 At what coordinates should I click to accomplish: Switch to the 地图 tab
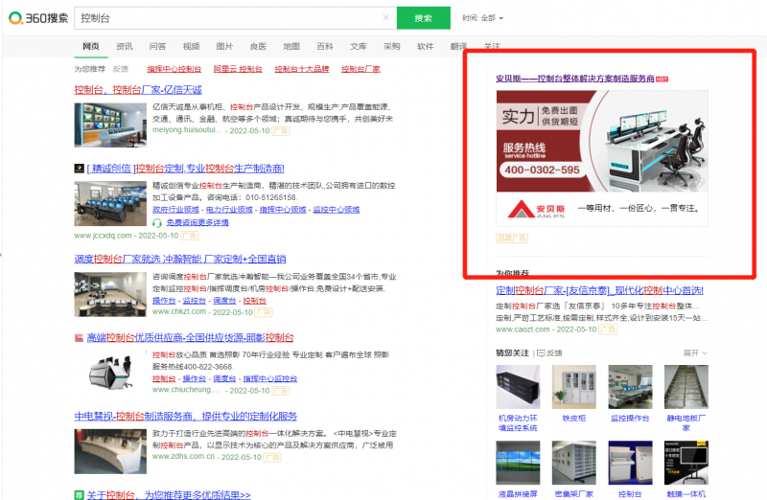pyautogui.click(x=291, y=46)
